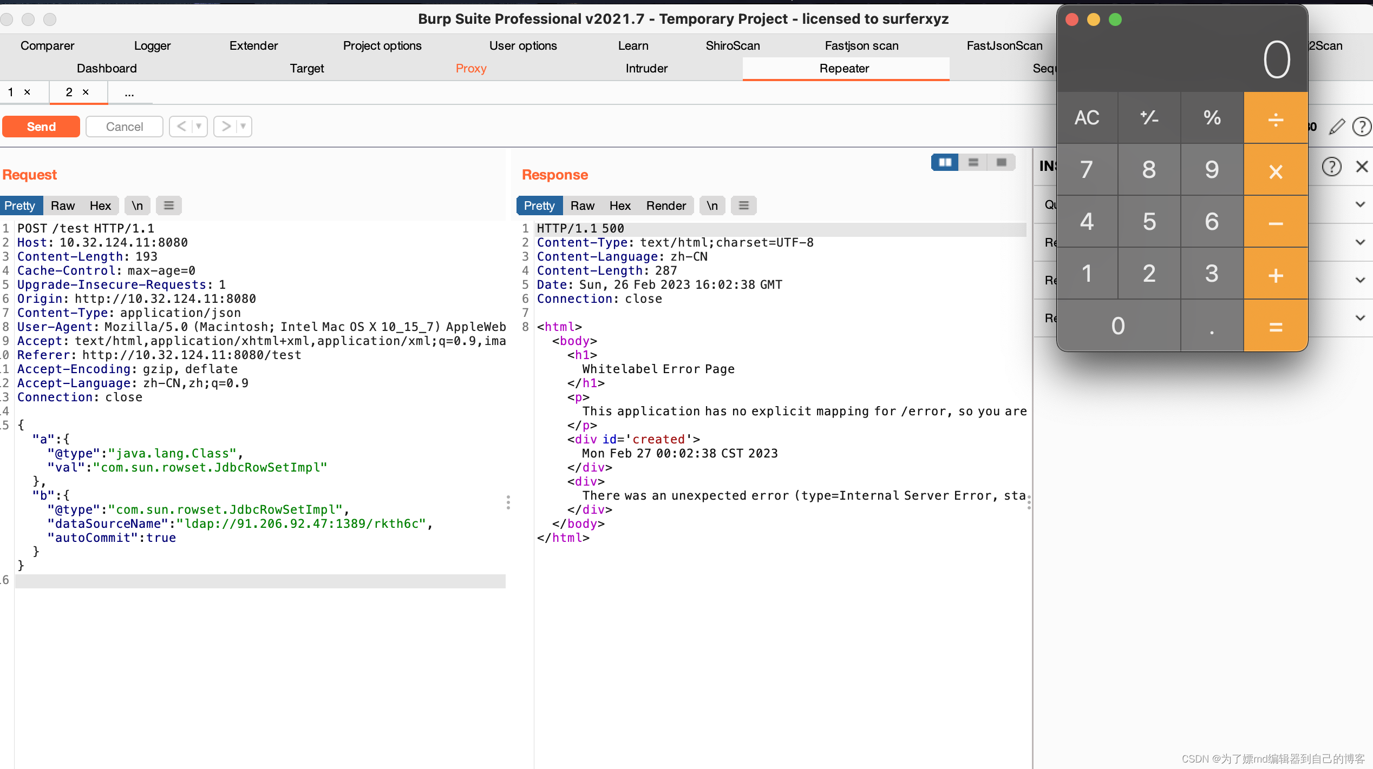
Task: Open User options tab
Action: (523, 45)
